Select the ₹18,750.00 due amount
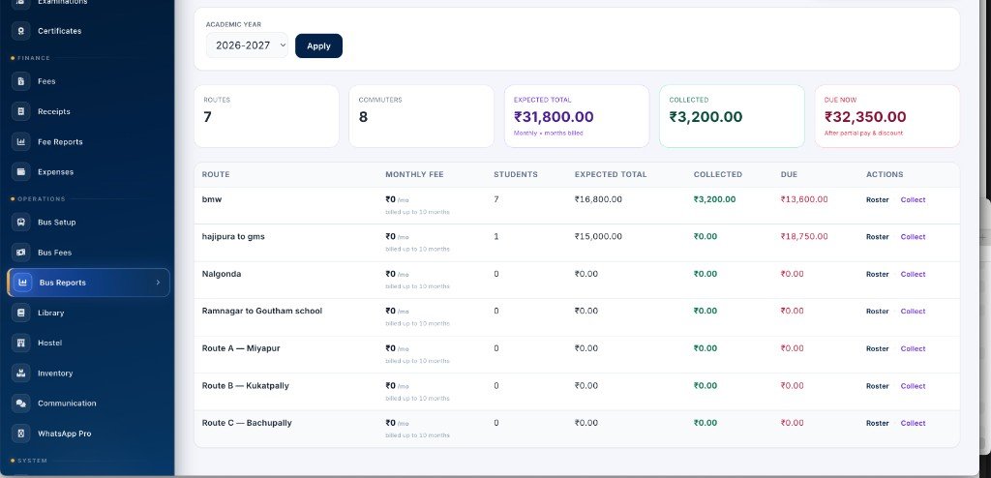Screen dimensions: 991x478 [x=804, y=236]
